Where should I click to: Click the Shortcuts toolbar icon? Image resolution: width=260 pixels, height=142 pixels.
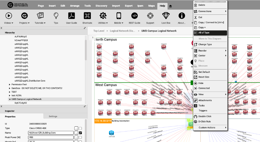87,16
